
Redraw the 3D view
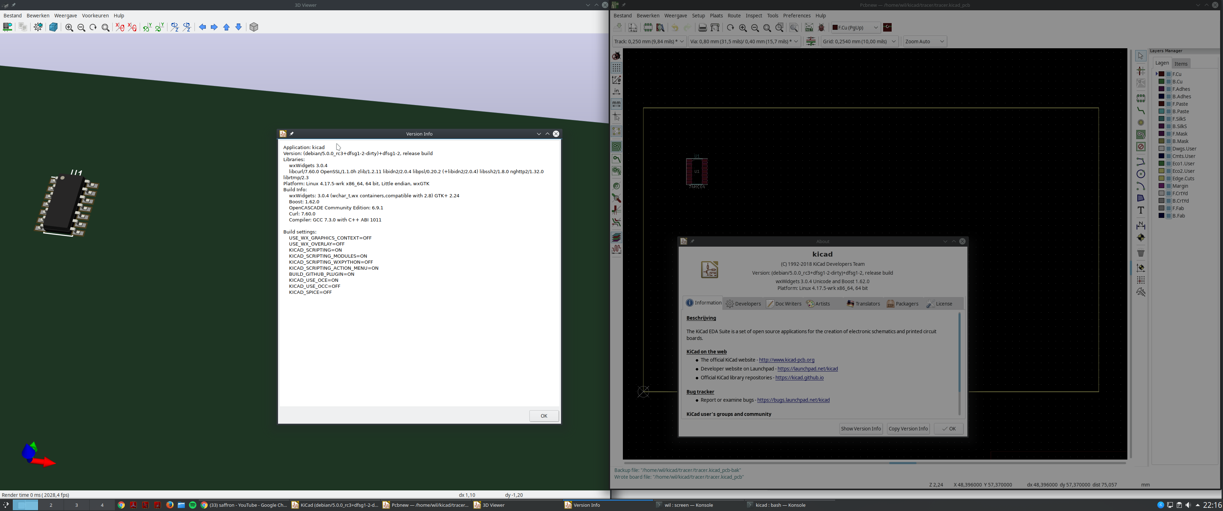[93, 27]
